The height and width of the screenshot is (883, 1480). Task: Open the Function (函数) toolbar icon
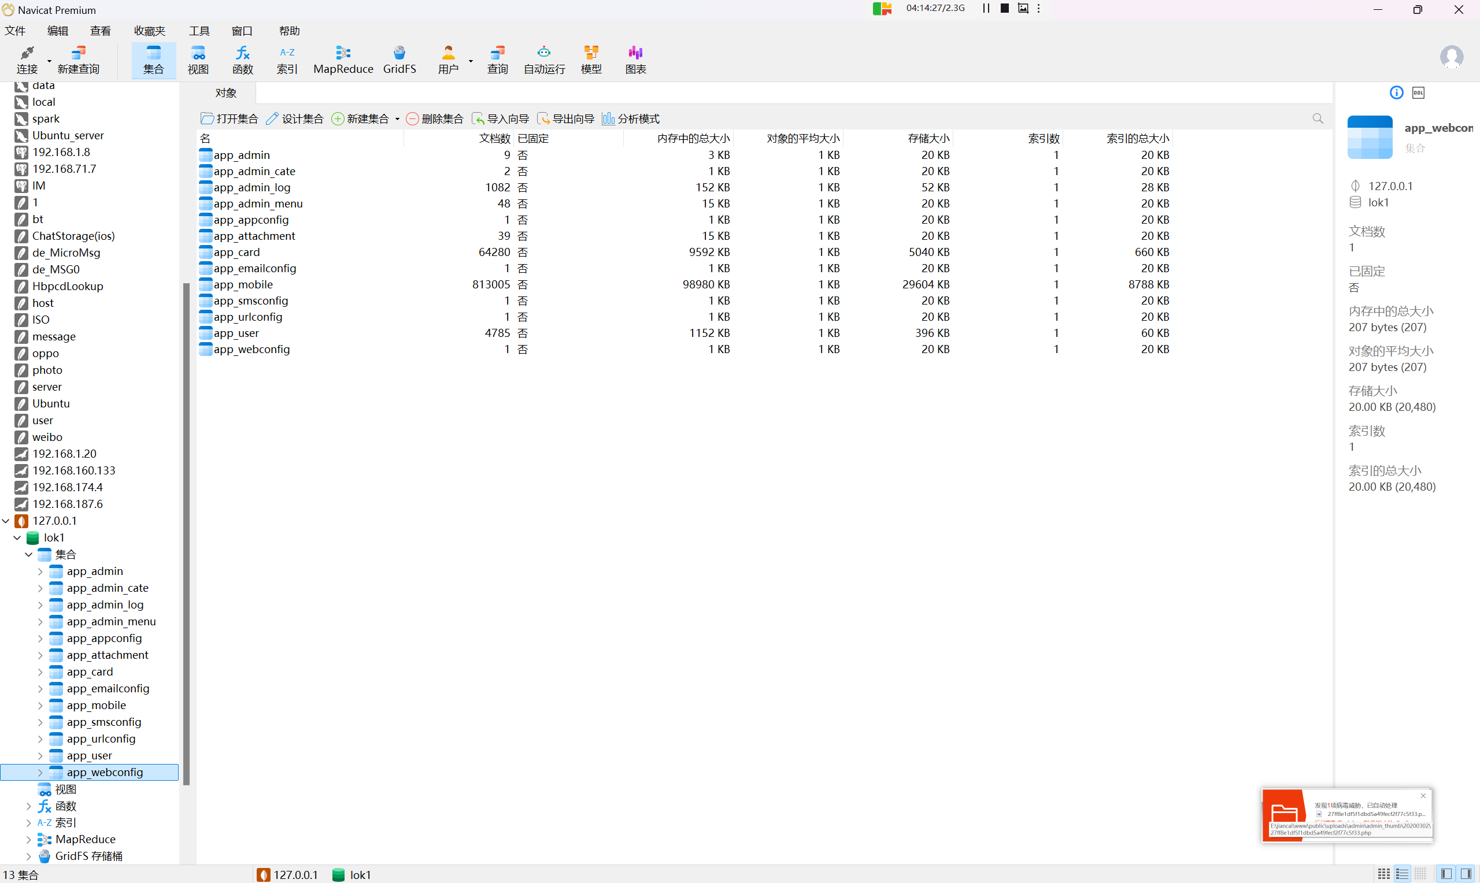coord(243,60)
